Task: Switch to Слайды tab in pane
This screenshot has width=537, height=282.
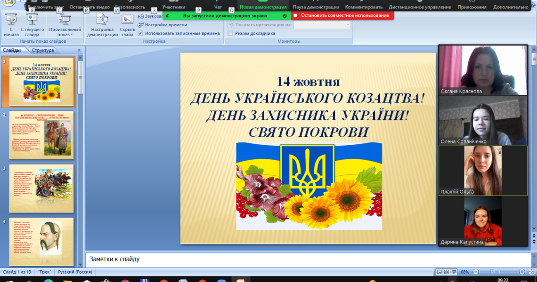Action: pyautogui.click(x=12, y=50)
